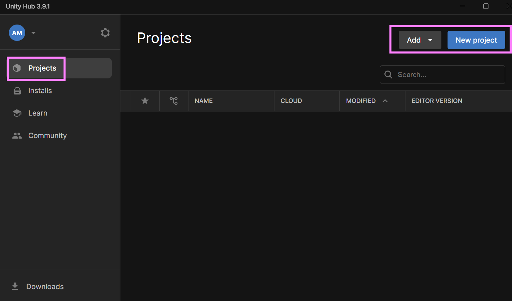Click the Learn graduation cap icon
This screenshot has width=512, height=301.
tap(17, 113)
